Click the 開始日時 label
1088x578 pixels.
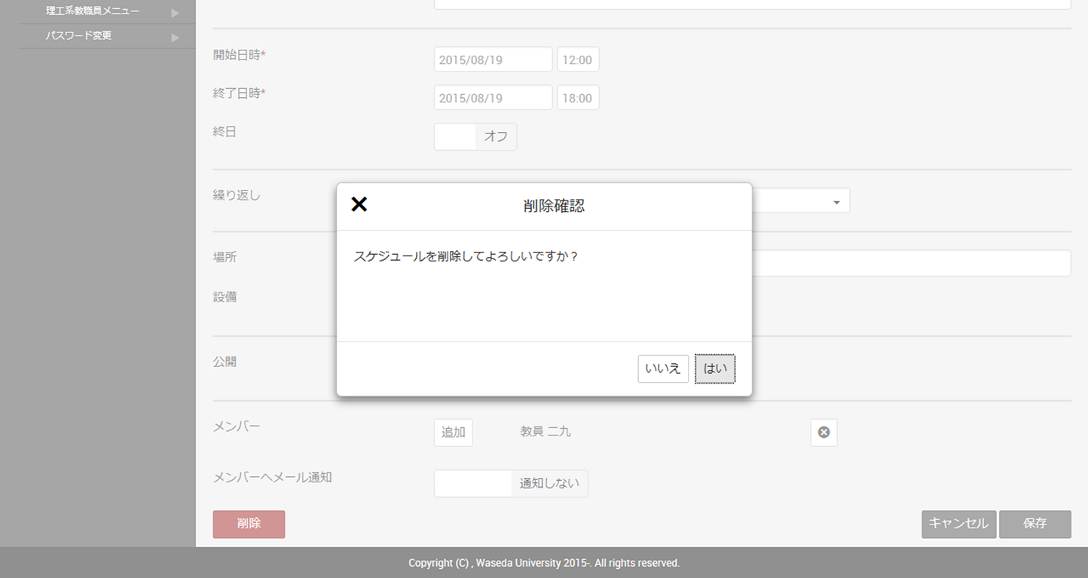[x=240, y=55]
